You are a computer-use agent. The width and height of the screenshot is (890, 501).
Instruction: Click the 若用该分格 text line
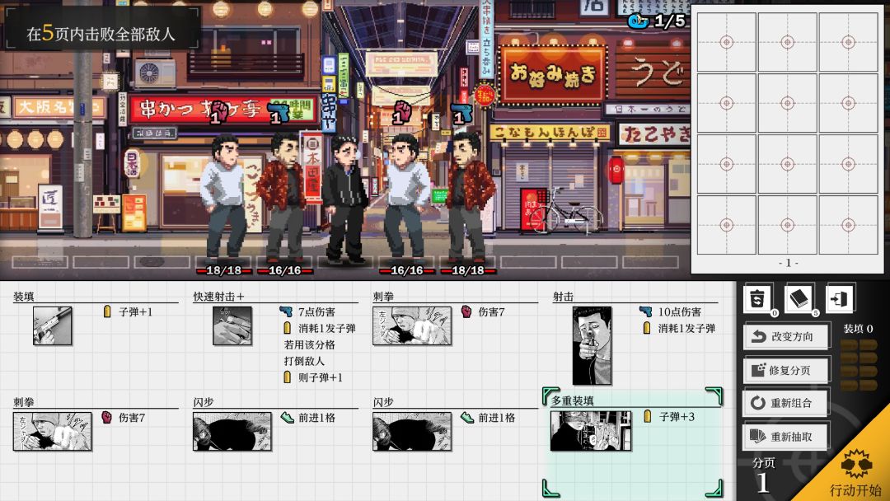coord(309,344)
